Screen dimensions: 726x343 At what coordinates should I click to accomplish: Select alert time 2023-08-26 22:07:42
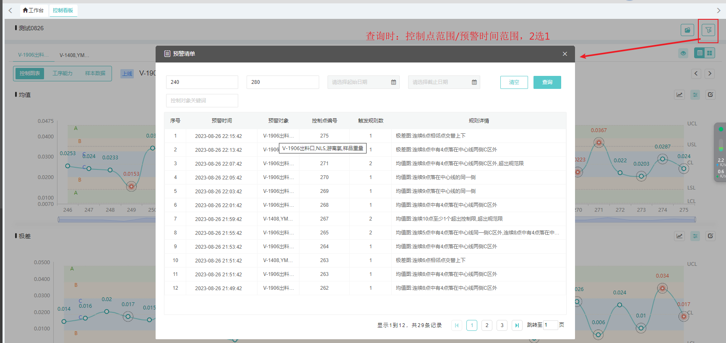[x=219, y=164]
